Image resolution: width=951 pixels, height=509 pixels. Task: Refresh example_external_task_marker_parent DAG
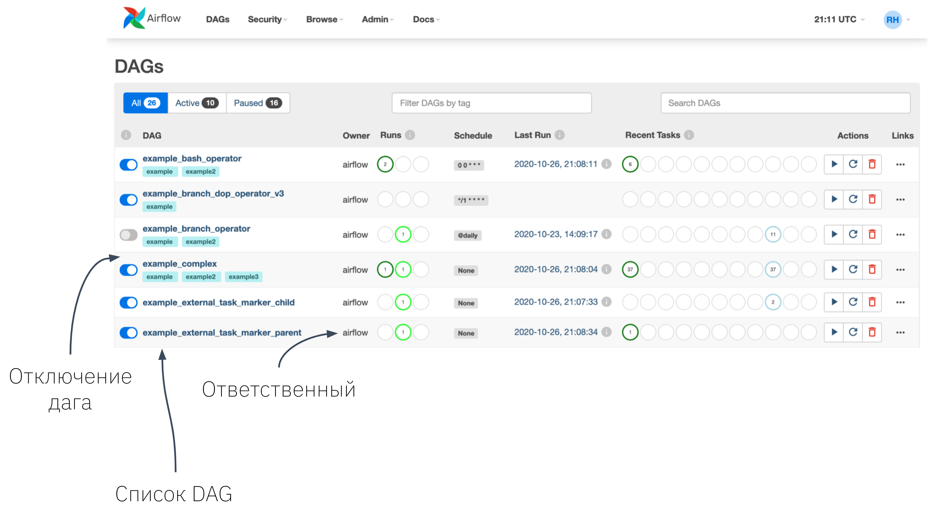853,332
